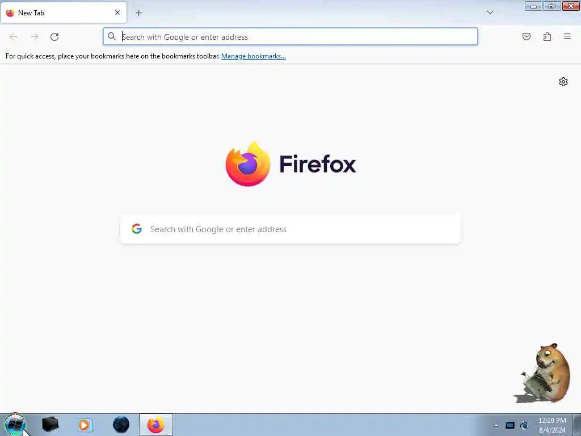581x436 pixels.
Task: Reload the current page
Action: [x=54, y=37]
